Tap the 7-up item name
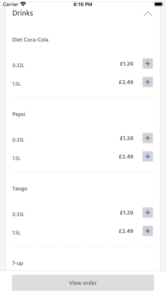This screenshot has height=295, width=166. (x=18, y=263)
